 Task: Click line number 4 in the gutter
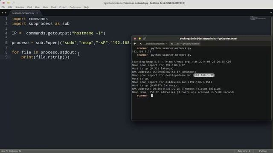(6, 33)
